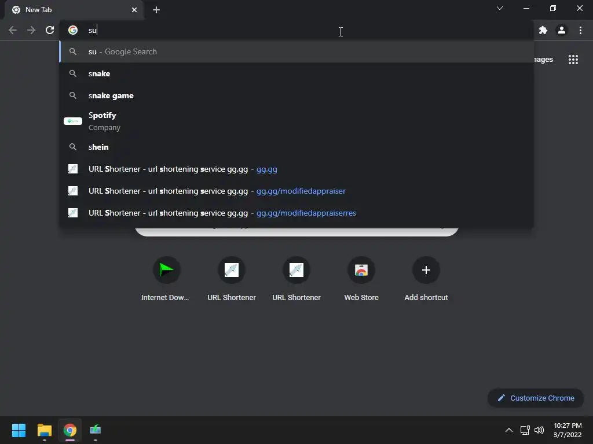Image resolution: width=593 pixels, height=444 pixels.
Task: Open the Web Store shortcut
Action: coord(361,279)
